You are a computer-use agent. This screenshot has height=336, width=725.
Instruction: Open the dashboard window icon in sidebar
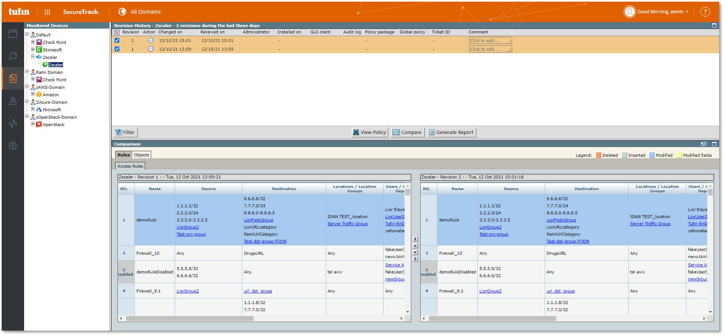[13, 34]
